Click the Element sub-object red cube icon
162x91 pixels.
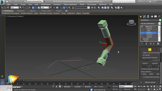(x=156, y=50)
